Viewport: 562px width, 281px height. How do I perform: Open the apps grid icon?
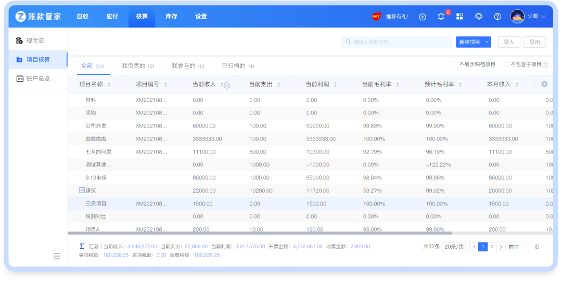point(459,17)
